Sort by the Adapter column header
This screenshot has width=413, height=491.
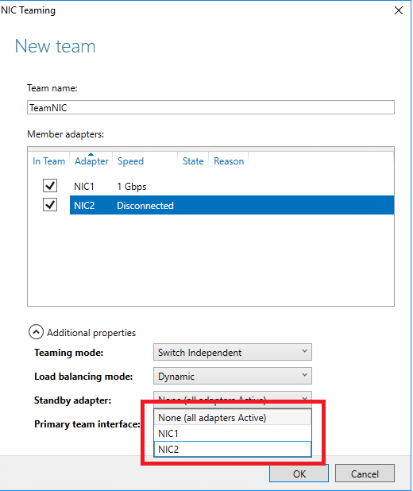click(x=91, y=161)
